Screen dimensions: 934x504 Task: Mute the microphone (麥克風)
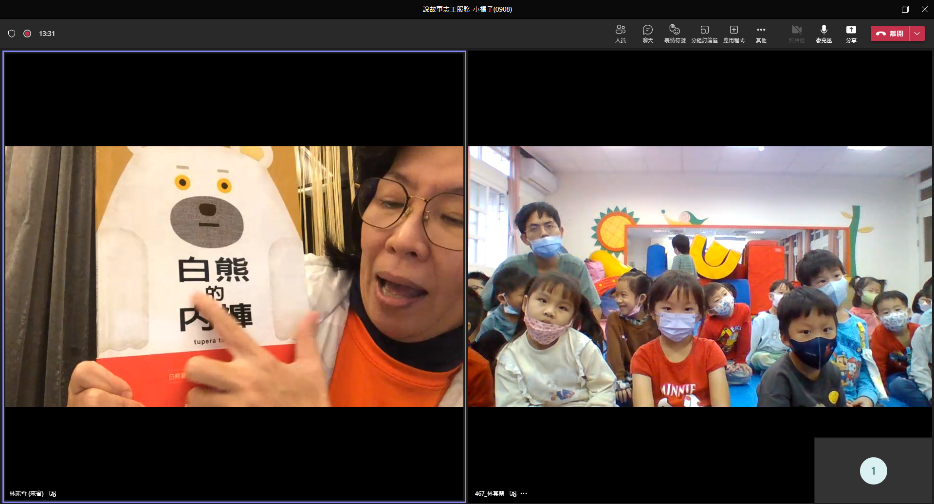(824, 34)
